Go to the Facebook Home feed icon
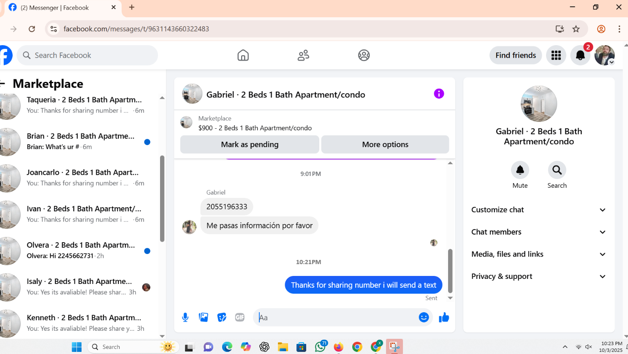 (243, 55)
